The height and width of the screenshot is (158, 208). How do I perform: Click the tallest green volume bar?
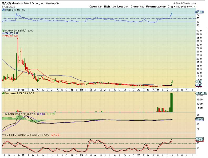point(171,103)
